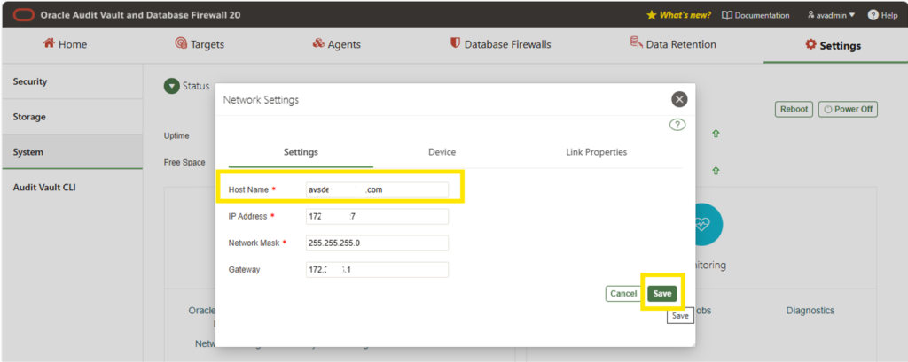The image size is (908, 362).
Task: Open the Database Firewalls tab
Action: 500,44
